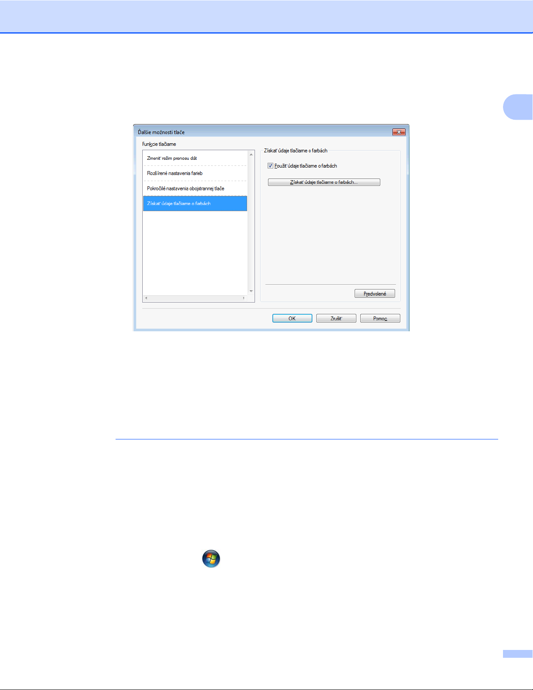Click the Predvolené button
This screenshot has height=690, width=533.
[375, 294]
